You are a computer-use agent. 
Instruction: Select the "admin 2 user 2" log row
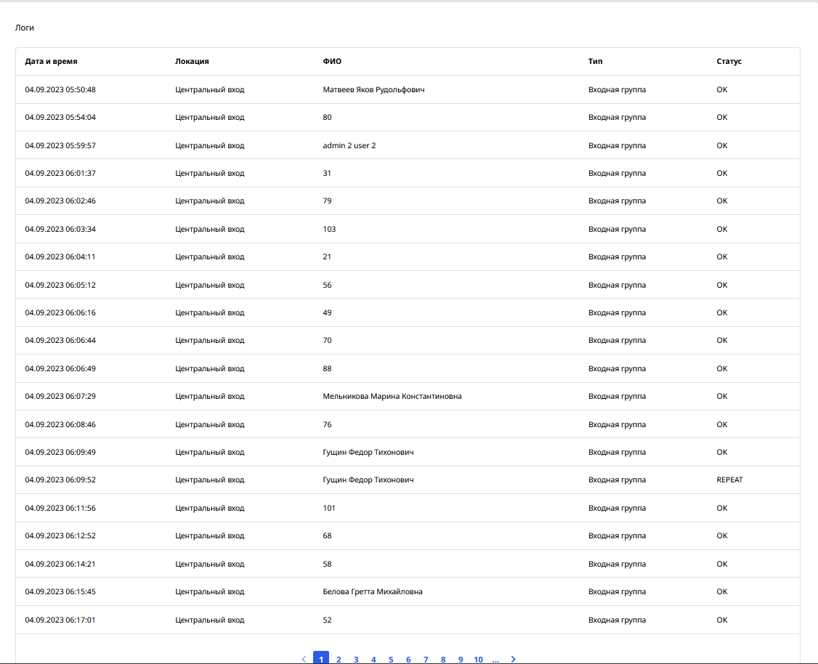pos(349,146)
